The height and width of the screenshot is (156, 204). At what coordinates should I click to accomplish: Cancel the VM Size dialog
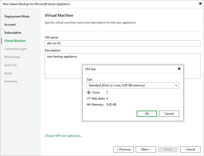pos(169,114)
